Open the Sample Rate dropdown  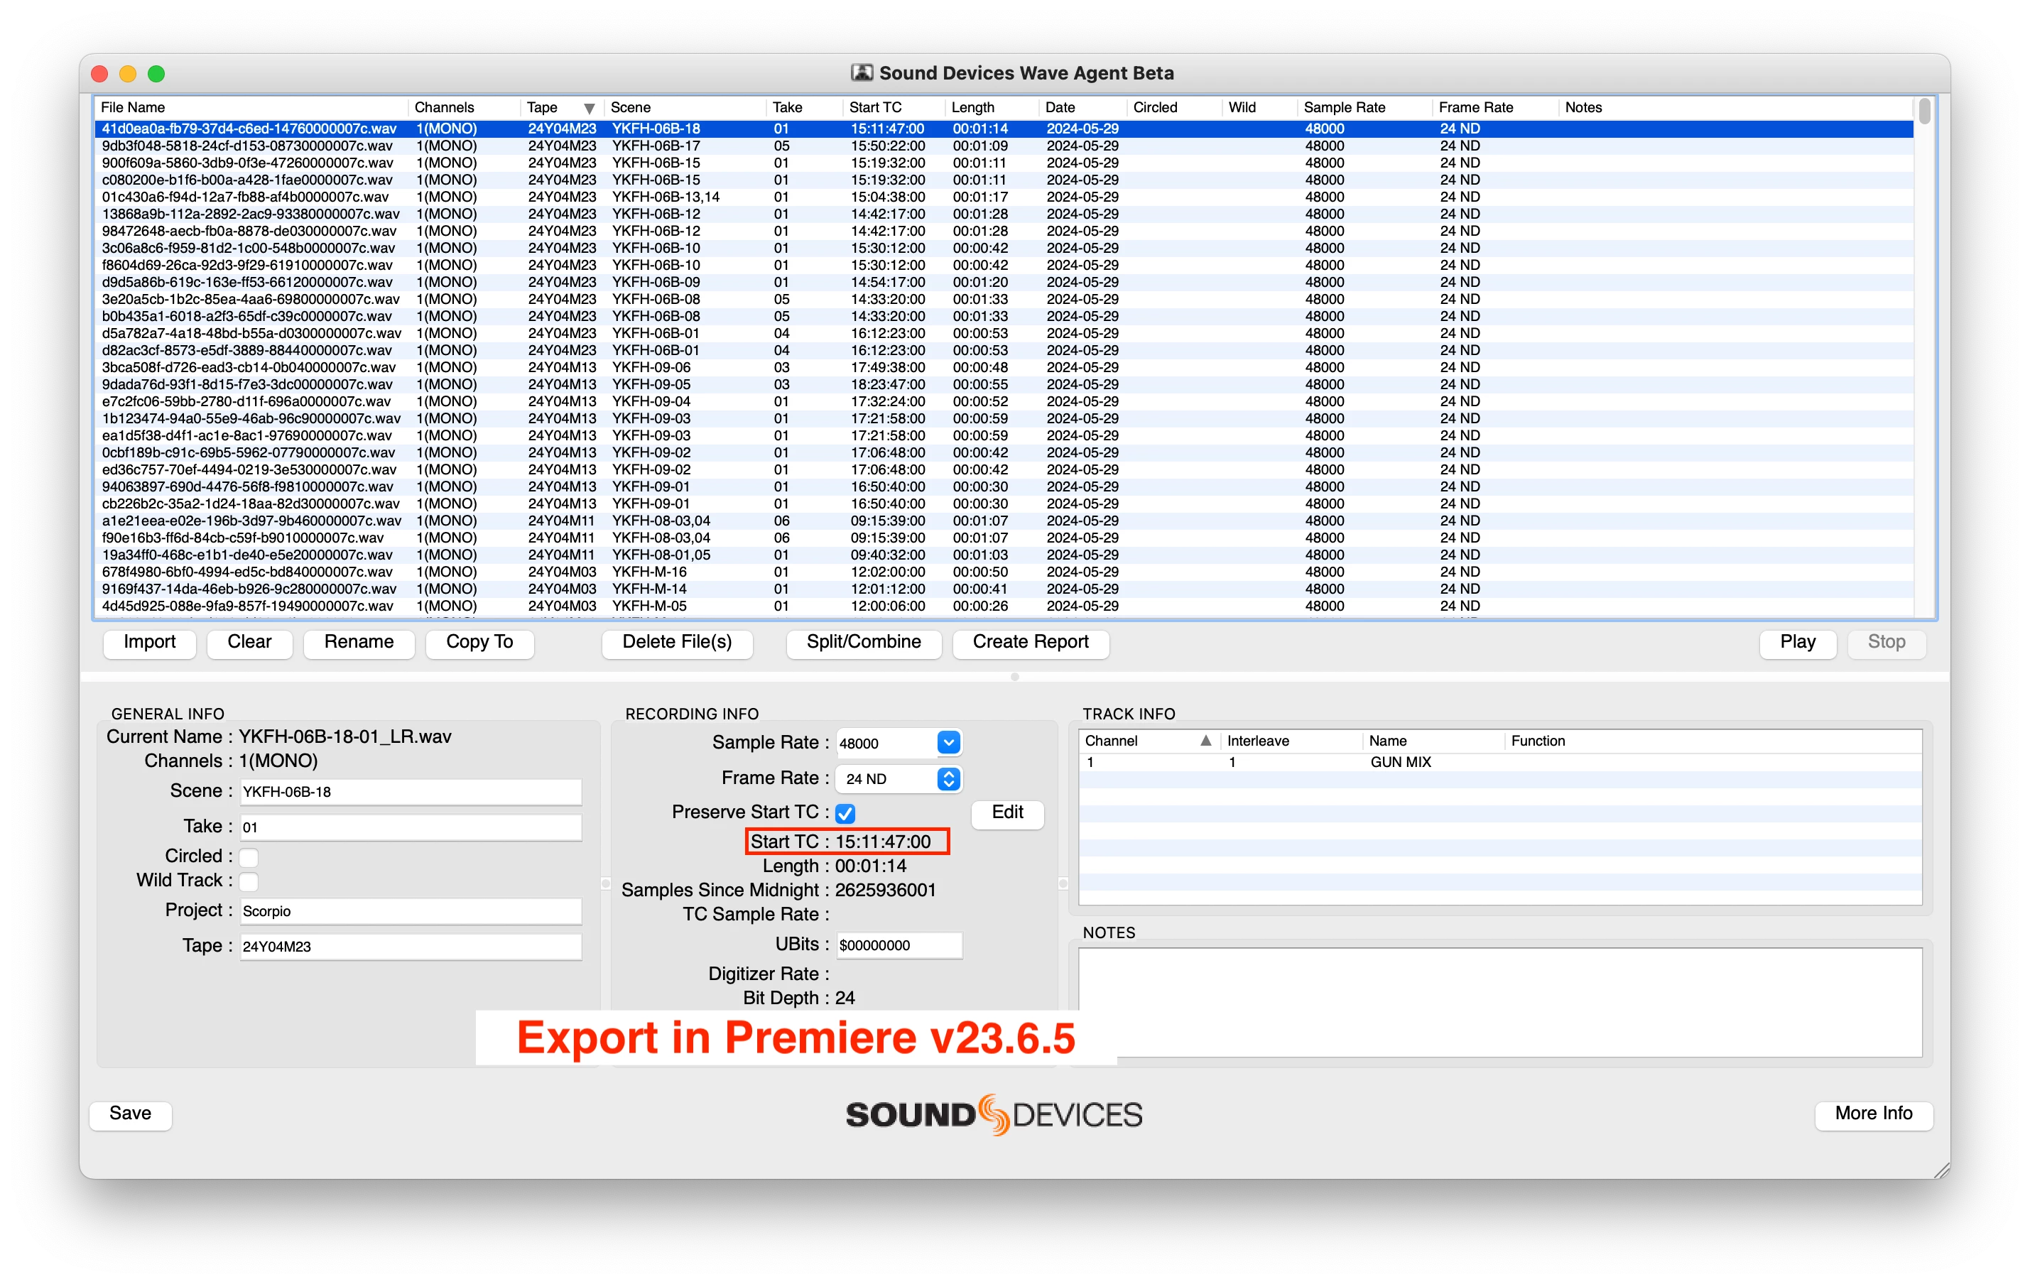click(x=948, y=743)
